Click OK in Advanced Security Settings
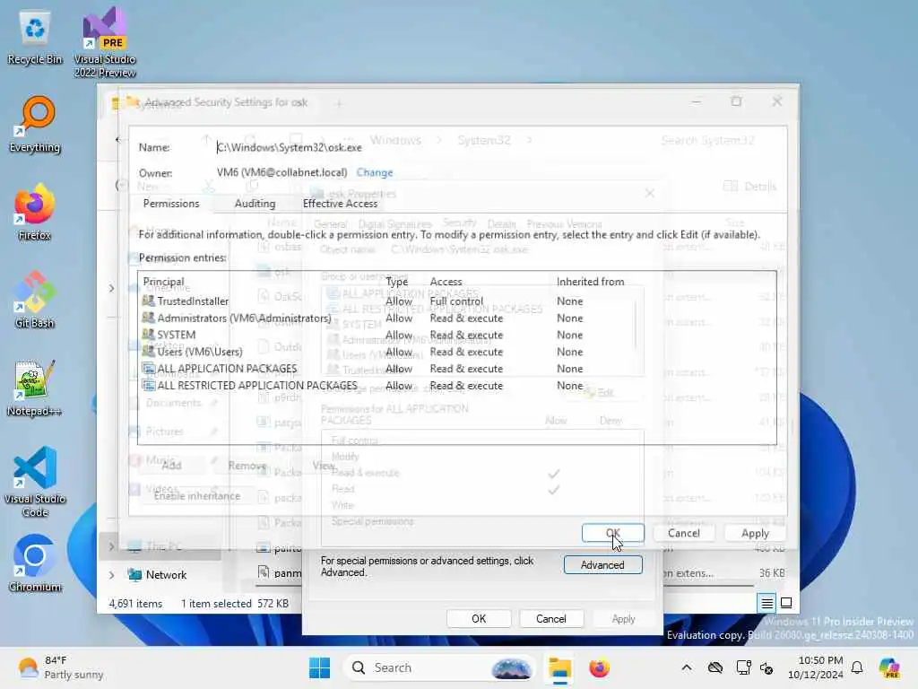 coord(613,533)
